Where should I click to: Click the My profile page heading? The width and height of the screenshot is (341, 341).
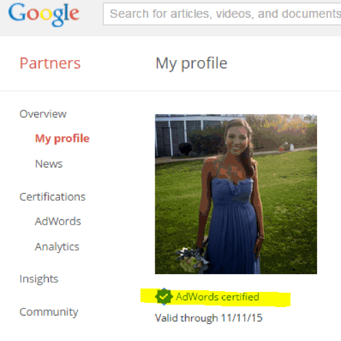pos(192,63)
